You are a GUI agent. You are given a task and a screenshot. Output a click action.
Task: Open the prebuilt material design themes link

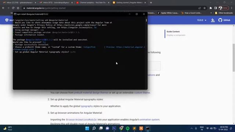[91, 93]
